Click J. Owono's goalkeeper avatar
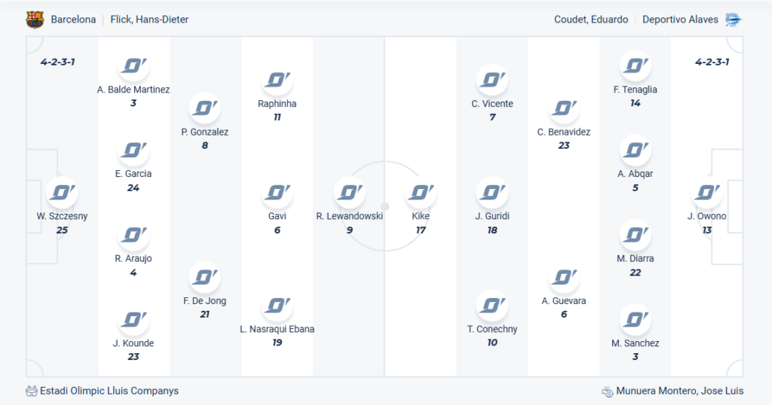Screen dimensions: 772x405 click(706, 193)
